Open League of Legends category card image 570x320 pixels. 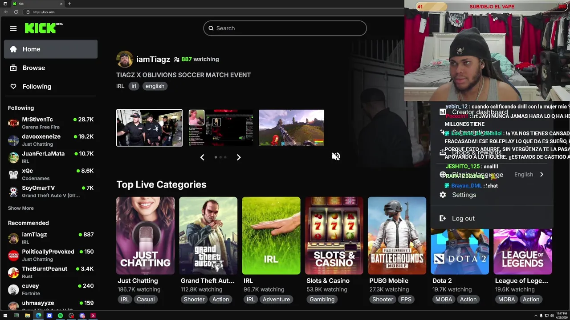(523, 252)
